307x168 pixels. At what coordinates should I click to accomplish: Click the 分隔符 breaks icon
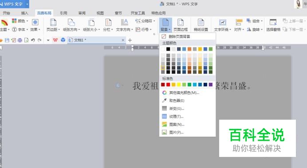tap(138, 21)
